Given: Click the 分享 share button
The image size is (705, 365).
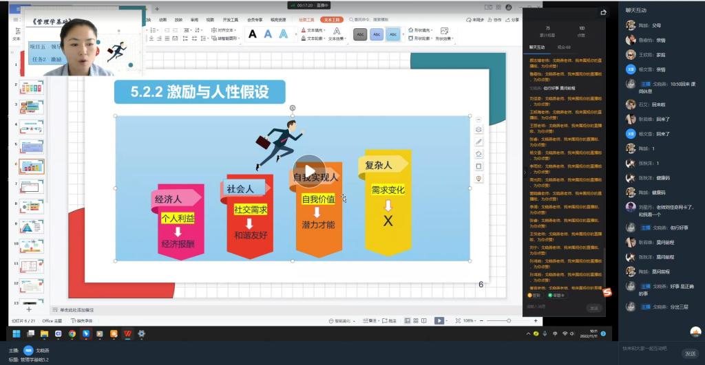Looking at the screenshot, I should pyautogui.click(x=512, y=20).
